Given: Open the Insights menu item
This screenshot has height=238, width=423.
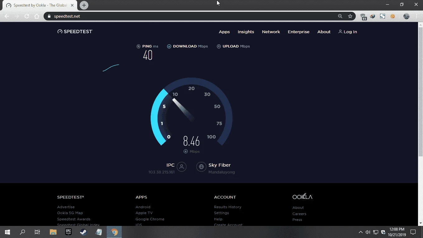Looking at the screenshot, I should click(246, 32).
